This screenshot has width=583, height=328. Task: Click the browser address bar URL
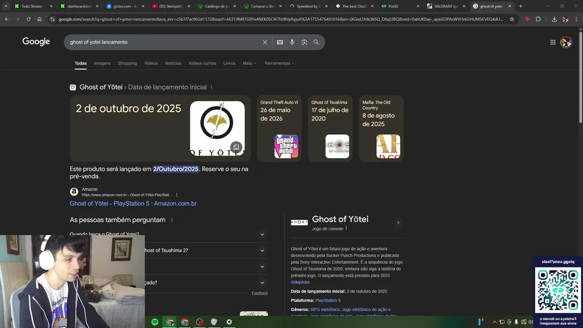pos(280,19)
